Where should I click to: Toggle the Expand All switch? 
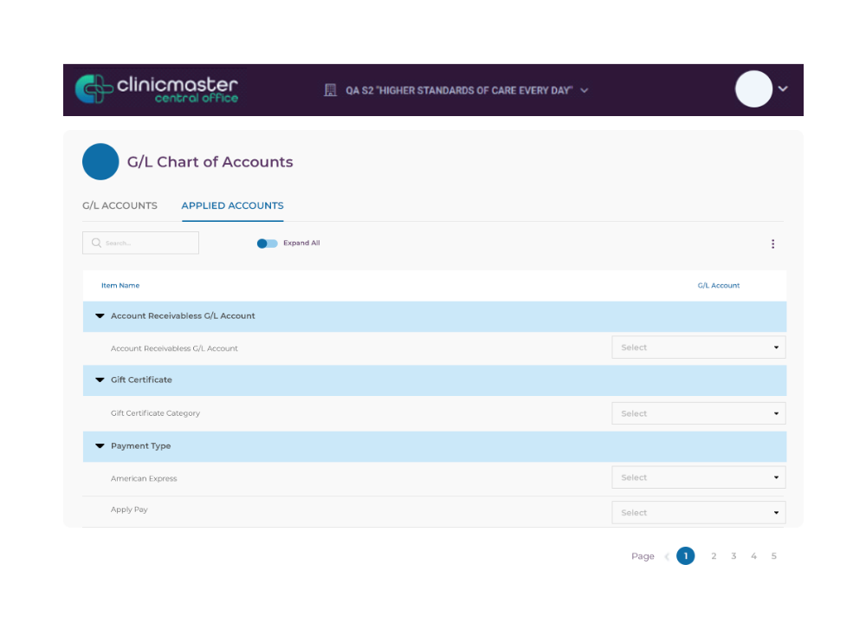[267, 243]
